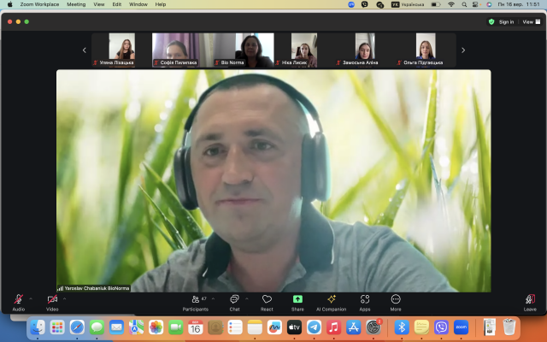Image resolution: width=547 pixels, height=342 pixels.
Task: Select Замосьна Аліна participant thumbnail
Action: 365,50
